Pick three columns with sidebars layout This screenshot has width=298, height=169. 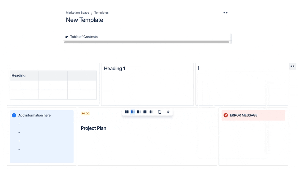(151, 112)
